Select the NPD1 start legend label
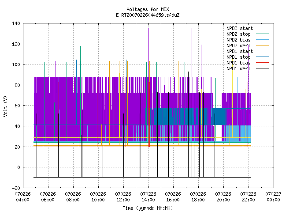The image size is (282, 212). pos(240,51)
